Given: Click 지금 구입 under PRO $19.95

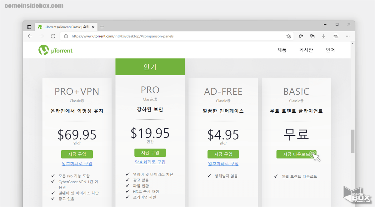Looking at the screenshot, I should tap(150, 153).
